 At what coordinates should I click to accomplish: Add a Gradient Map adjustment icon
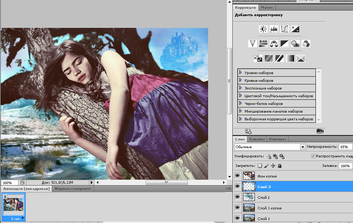pyautogui.click(x=290, y=58)
